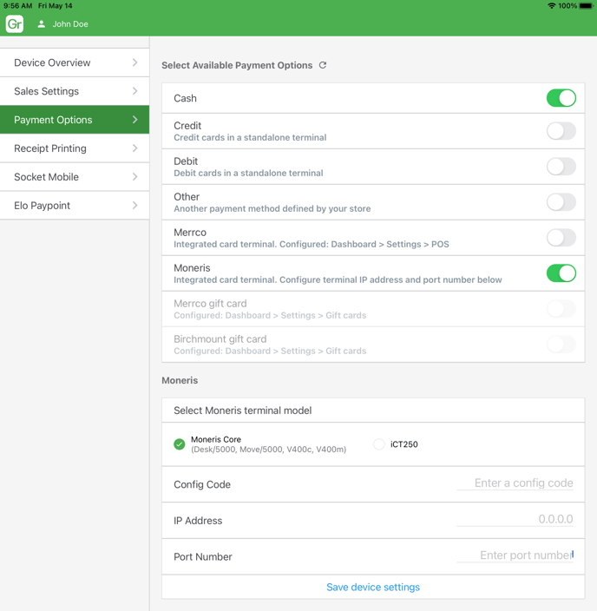
Task: Go to Device Overview menu item
Action: (75, 62)
